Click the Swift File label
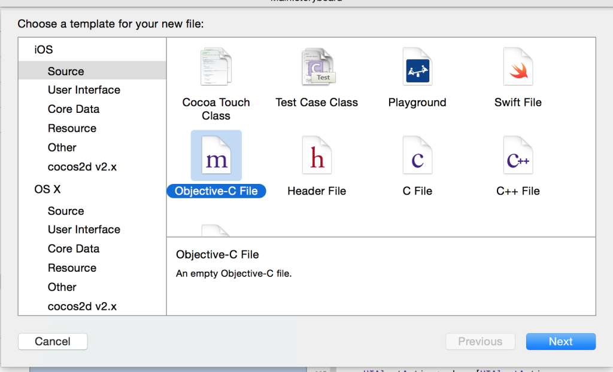Screen dimensions: 613x372 pyautogui.click(x=518, y=102)
